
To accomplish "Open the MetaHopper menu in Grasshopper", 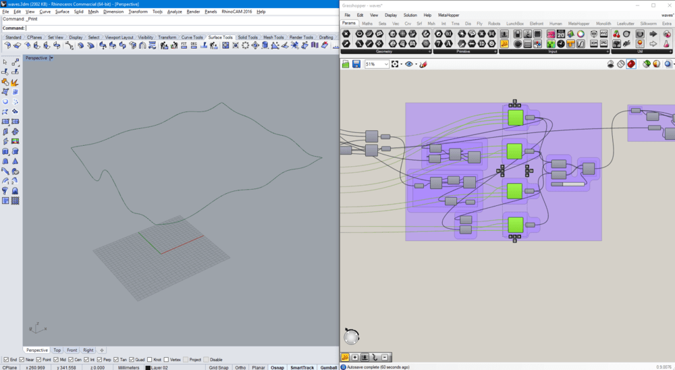I will (449, 15).
